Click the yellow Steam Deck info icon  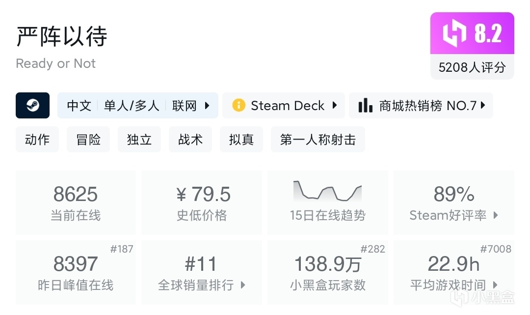pos(238,105)
